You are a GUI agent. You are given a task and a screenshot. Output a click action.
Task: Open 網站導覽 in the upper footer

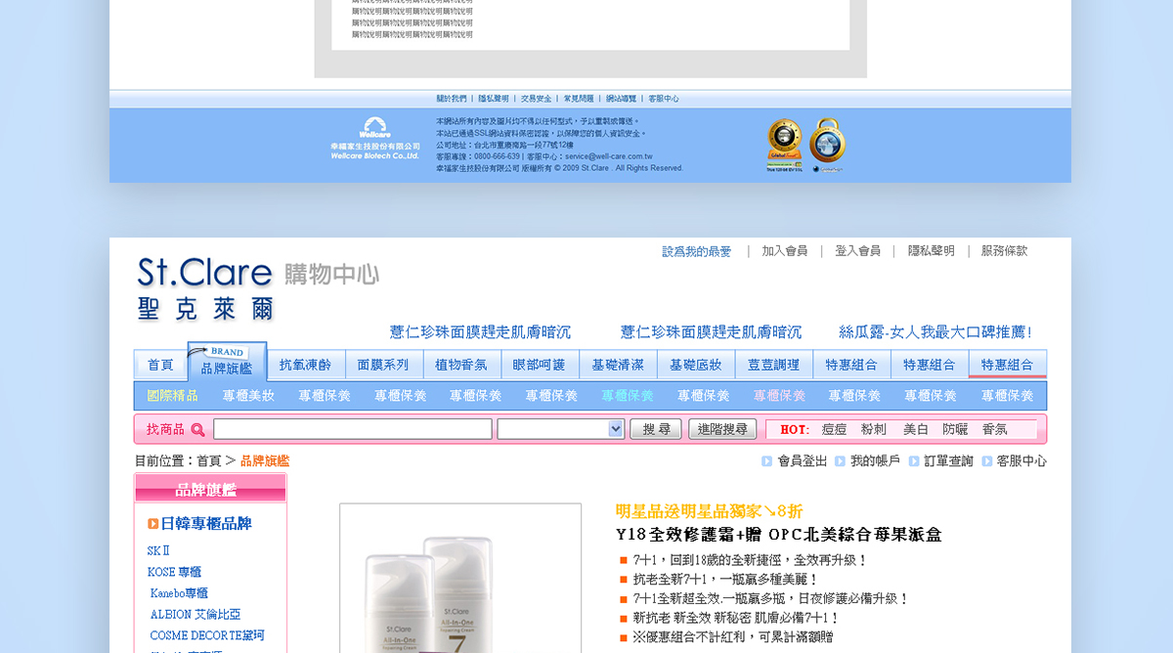[621, 99]
